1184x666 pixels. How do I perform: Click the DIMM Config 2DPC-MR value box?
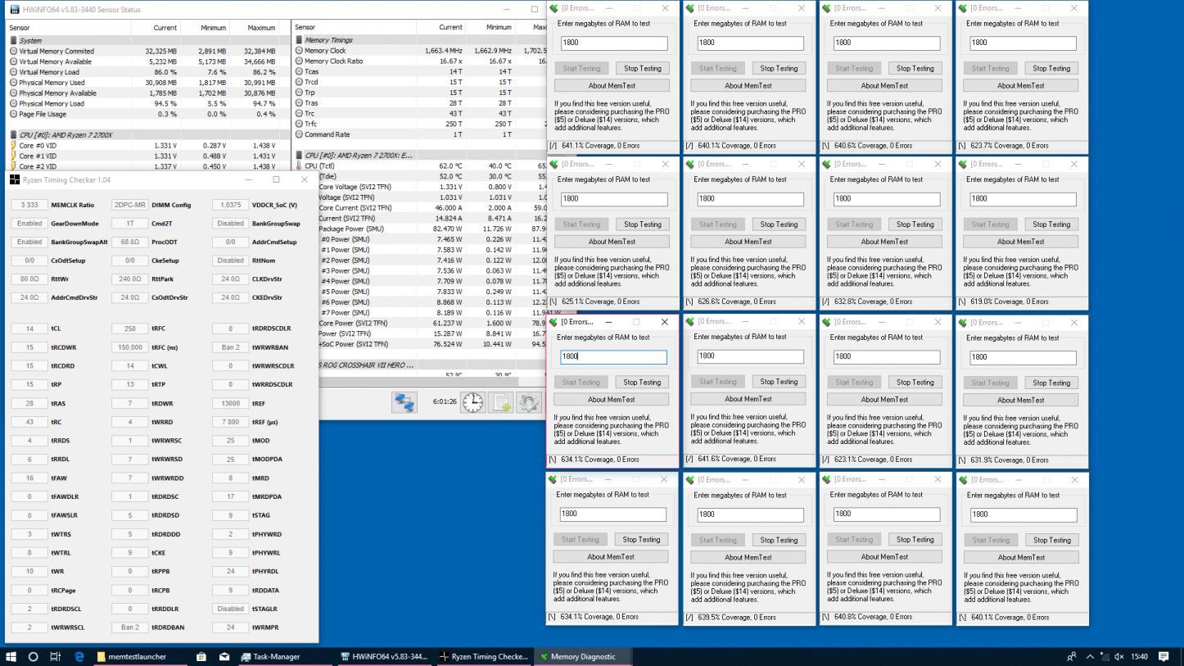tap(129, 205)
